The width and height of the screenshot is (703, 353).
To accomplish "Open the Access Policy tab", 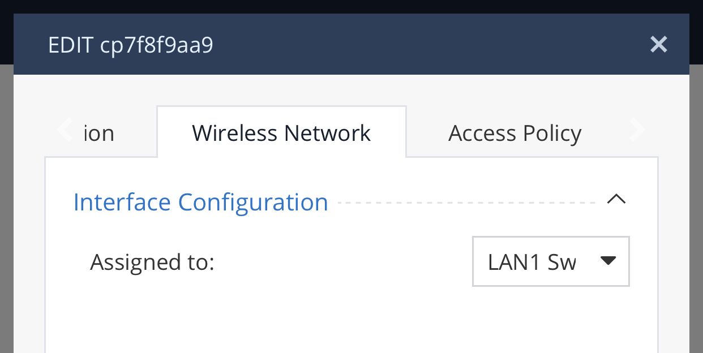I will pos(515,132).
